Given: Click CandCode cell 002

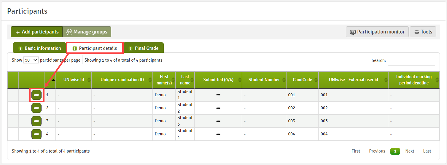Looking at the screenshot, I should pyautogui.click(x=302, y=108).
